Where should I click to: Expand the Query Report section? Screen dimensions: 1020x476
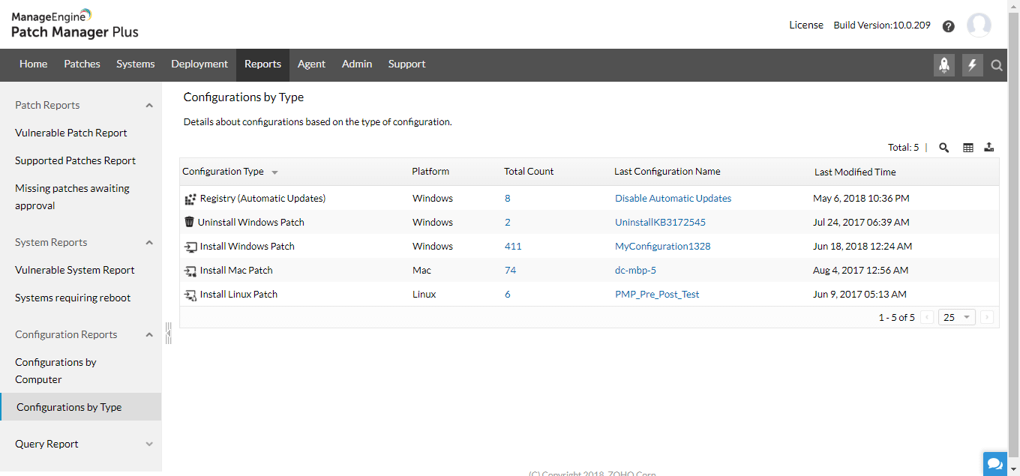(149, 445)
